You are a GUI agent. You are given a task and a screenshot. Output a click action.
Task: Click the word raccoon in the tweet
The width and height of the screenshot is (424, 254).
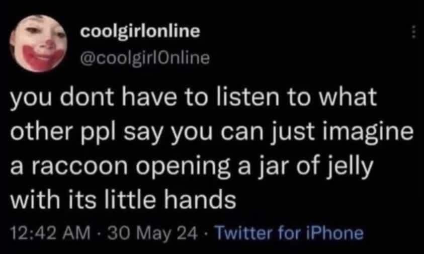click(x=80, y=166)
